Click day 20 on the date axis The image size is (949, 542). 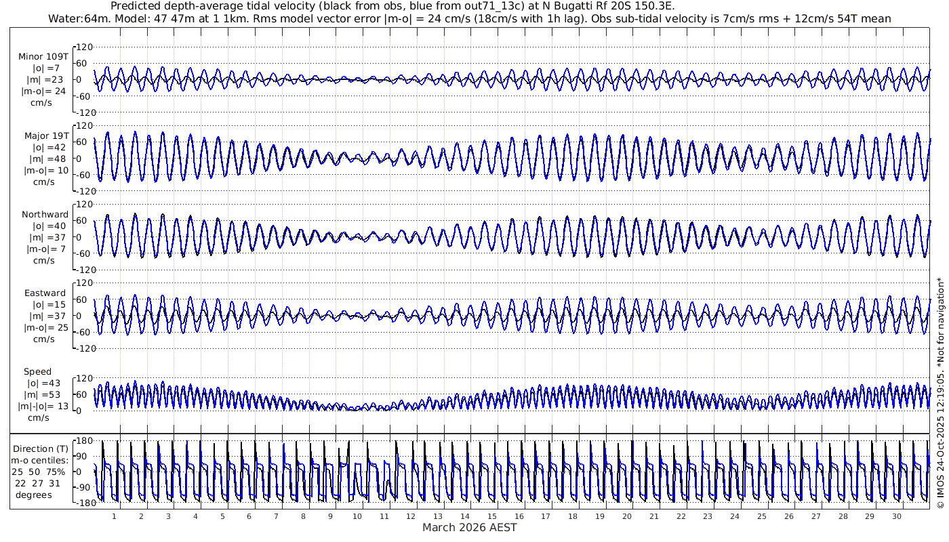pos(627,516)
